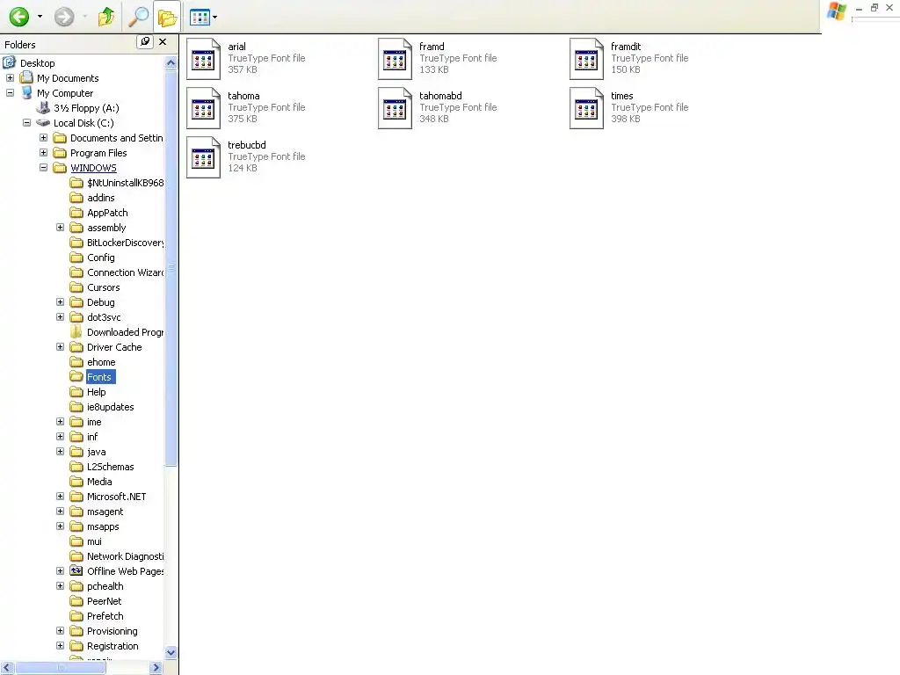Expand the Program Files folder
Image resolution: width=900 pixels, height=675 pixels.
tap(43, 152)
